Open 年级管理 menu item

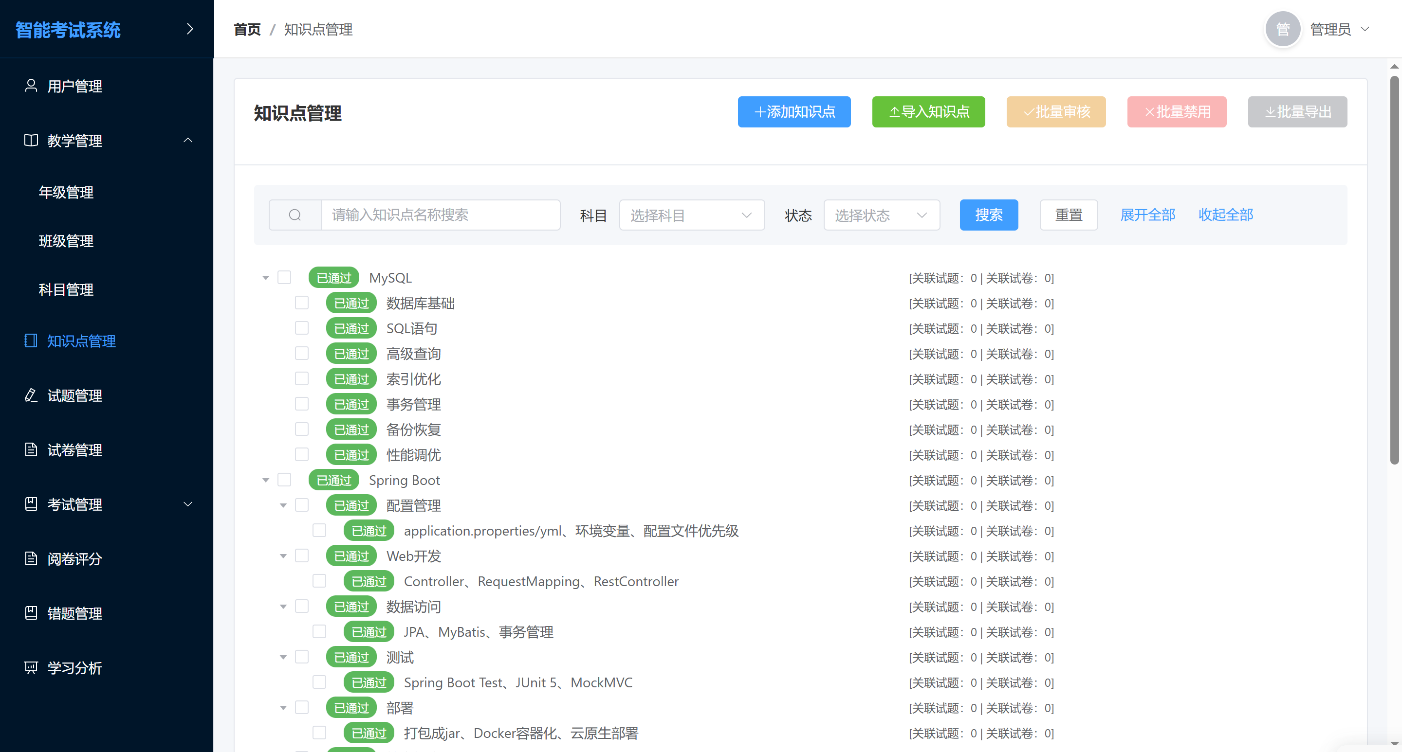tap(66, 192)
